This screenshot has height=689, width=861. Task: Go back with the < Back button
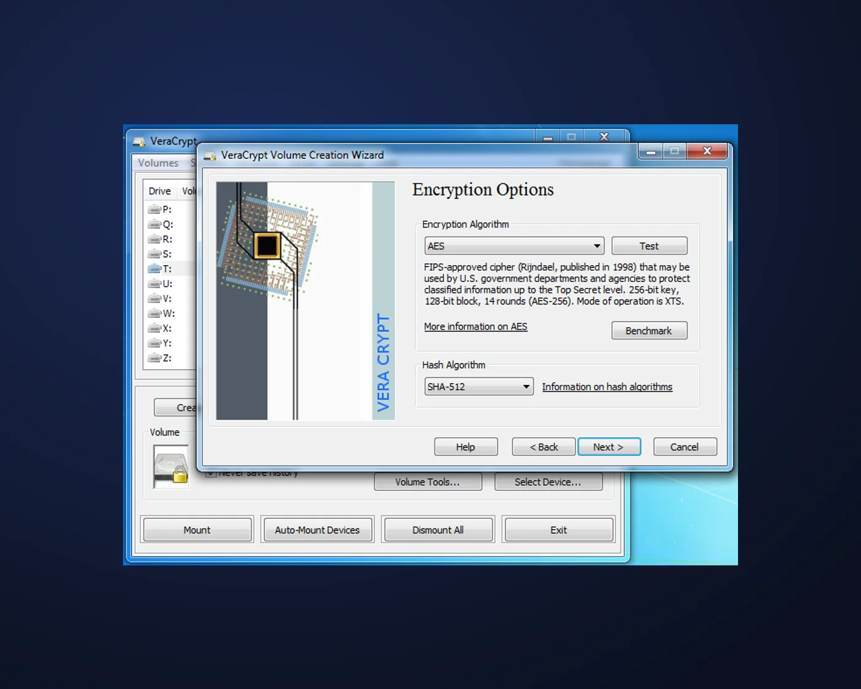point(544,447)
